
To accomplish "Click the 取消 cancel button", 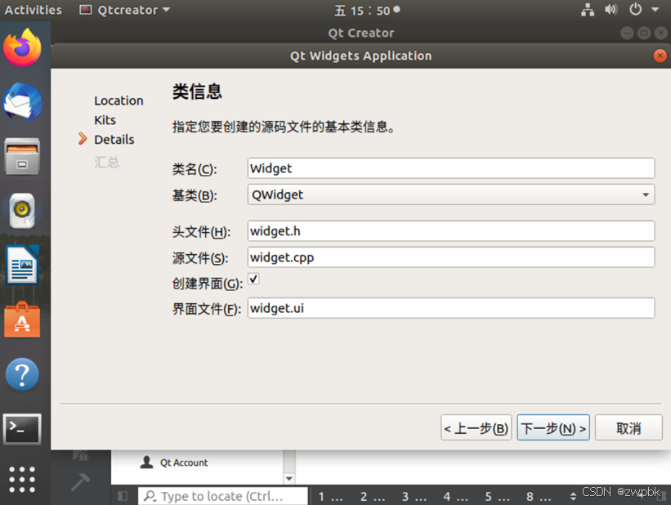I will click(x=629, y=427).
